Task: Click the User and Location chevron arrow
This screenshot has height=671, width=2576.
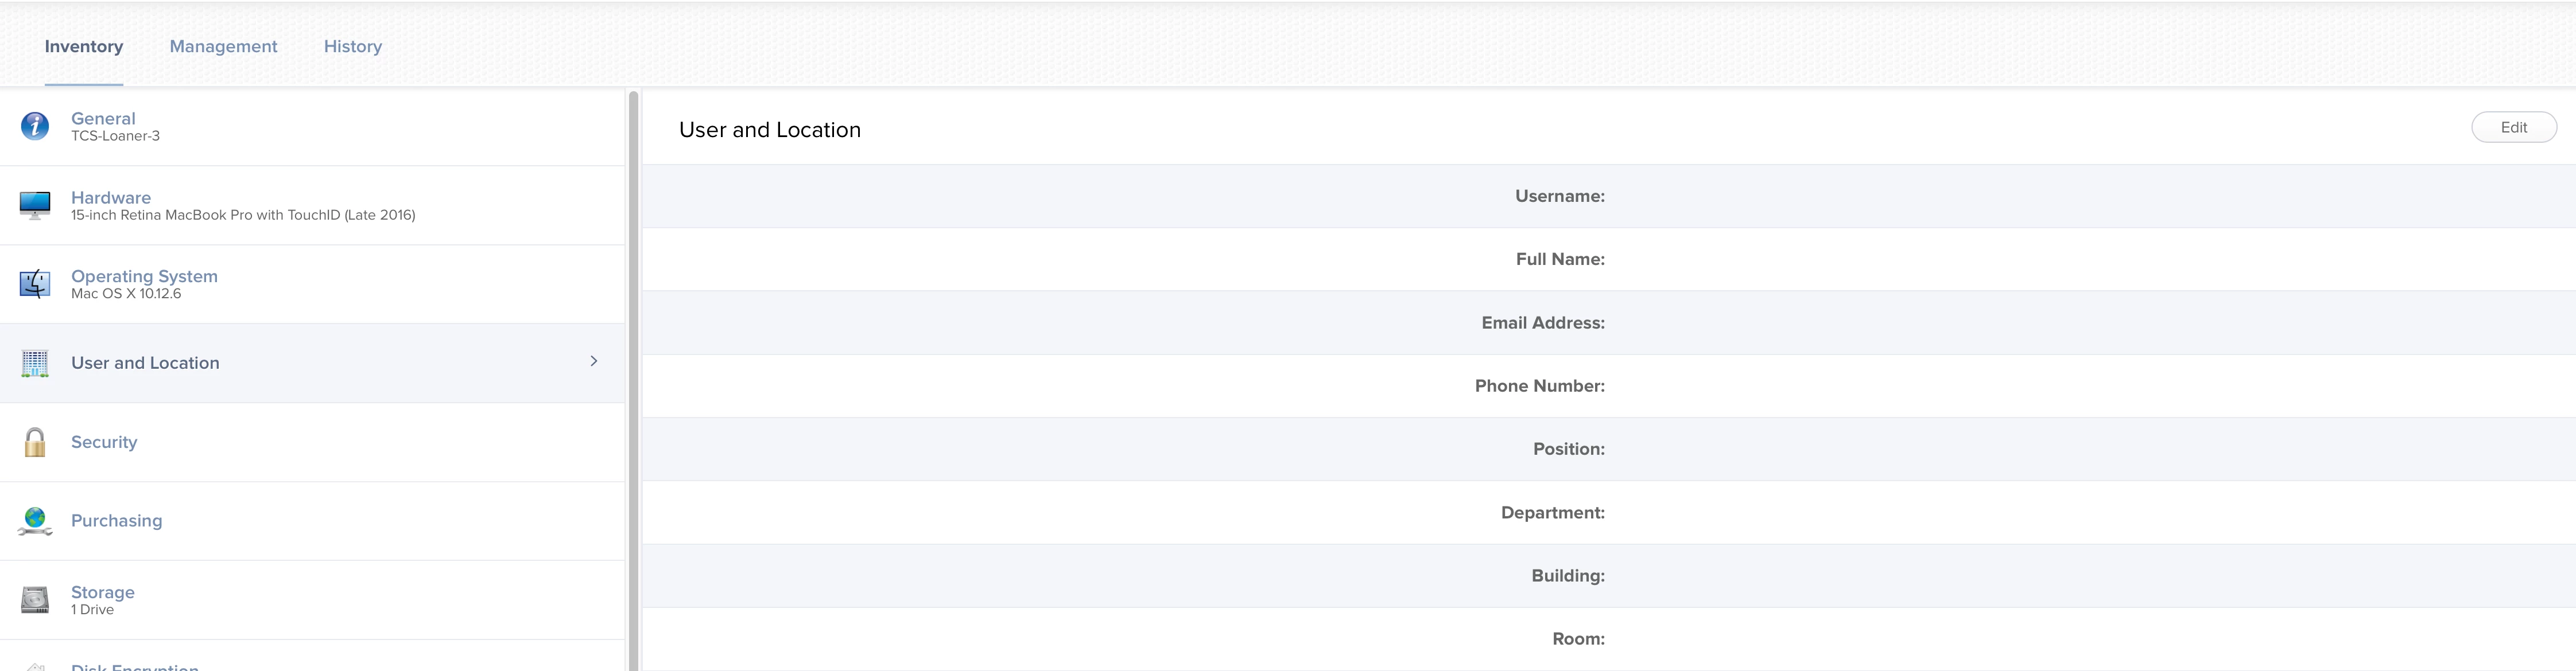Action: point(593,361)
